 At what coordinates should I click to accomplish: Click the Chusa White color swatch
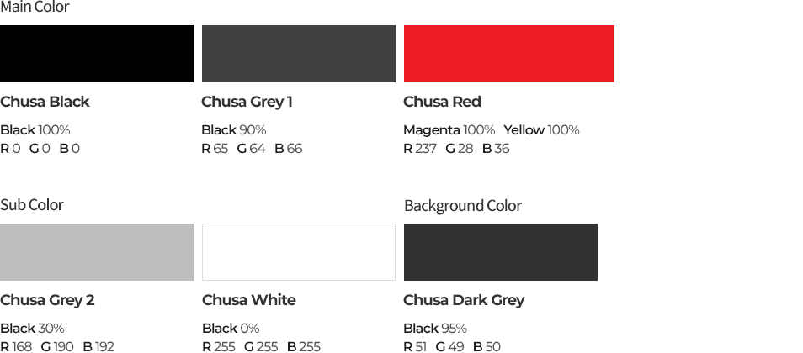click(299, 252)
